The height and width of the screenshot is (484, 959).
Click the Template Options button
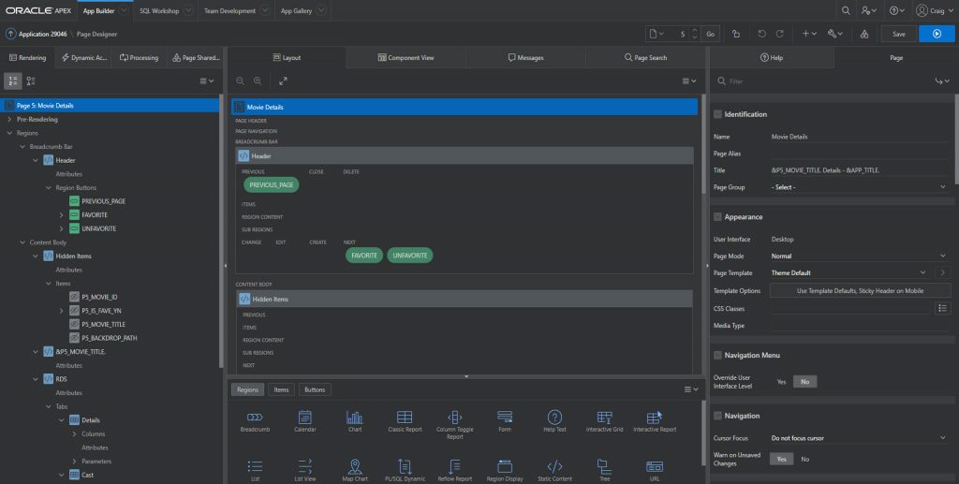click(860, 291)
